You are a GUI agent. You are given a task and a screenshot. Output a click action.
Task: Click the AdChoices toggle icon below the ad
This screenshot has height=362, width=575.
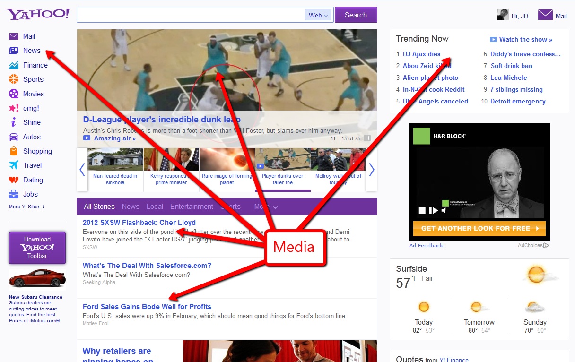[547, 245]
